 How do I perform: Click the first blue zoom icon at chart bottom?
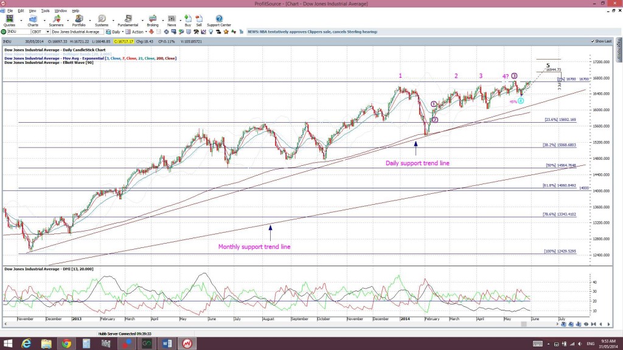click(563, 324)
